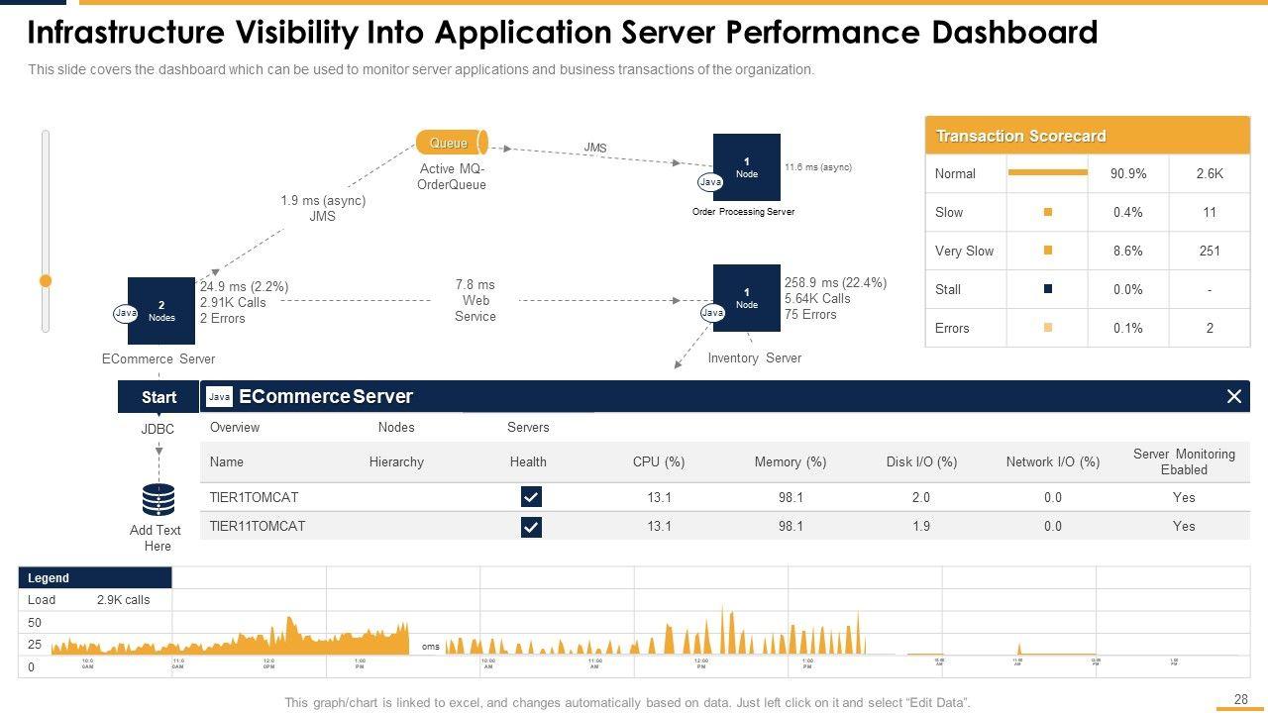Viewport: 1268px width, 713px height.
Task: Close the ECommerce Server panel
Action: coord(1234,396)
